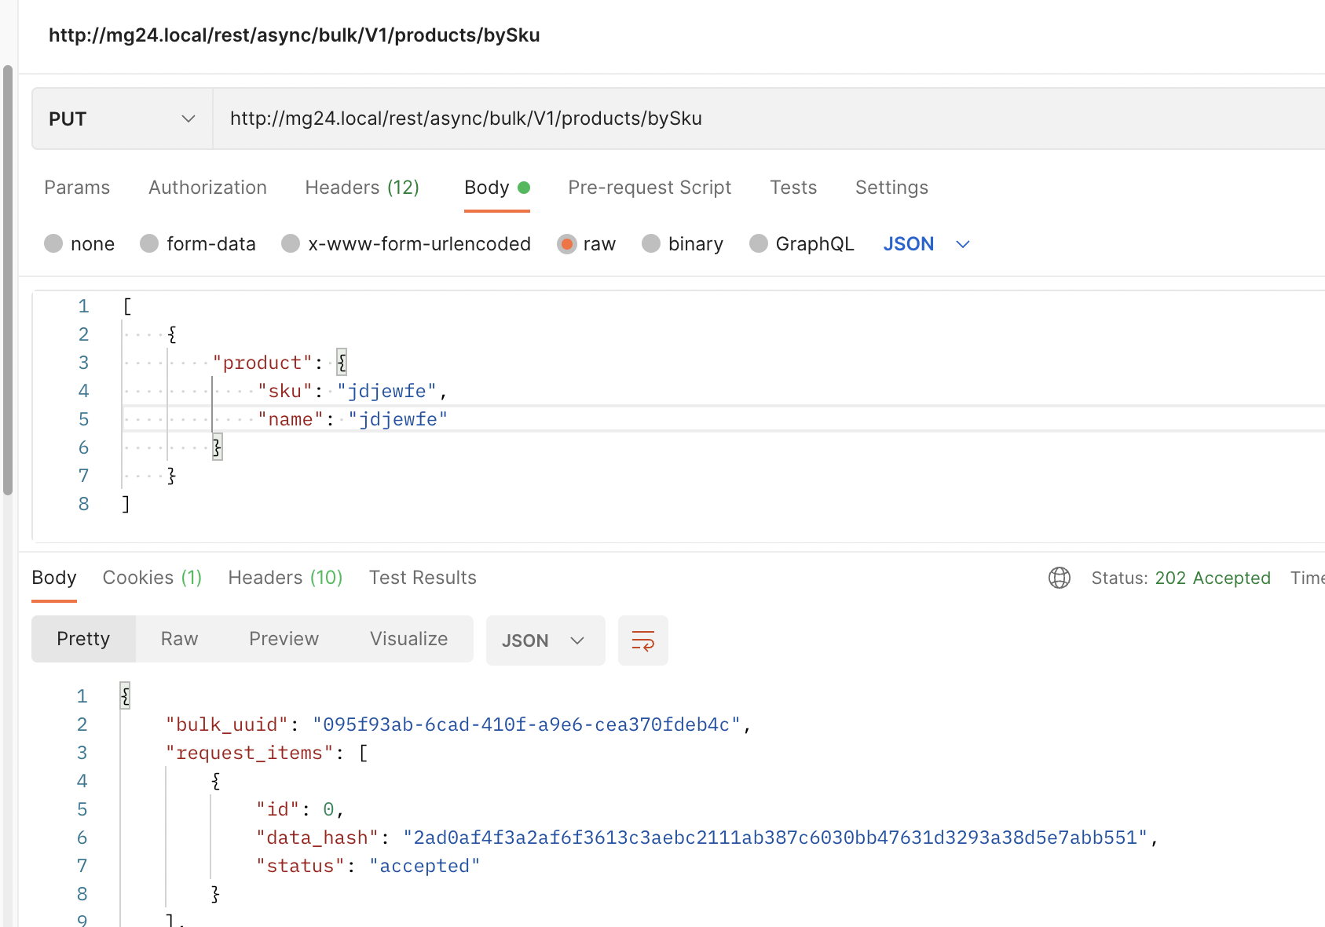
Task: Show the response Cookies (1) tab
Action: pyautogui.click(x=152, y=578)
